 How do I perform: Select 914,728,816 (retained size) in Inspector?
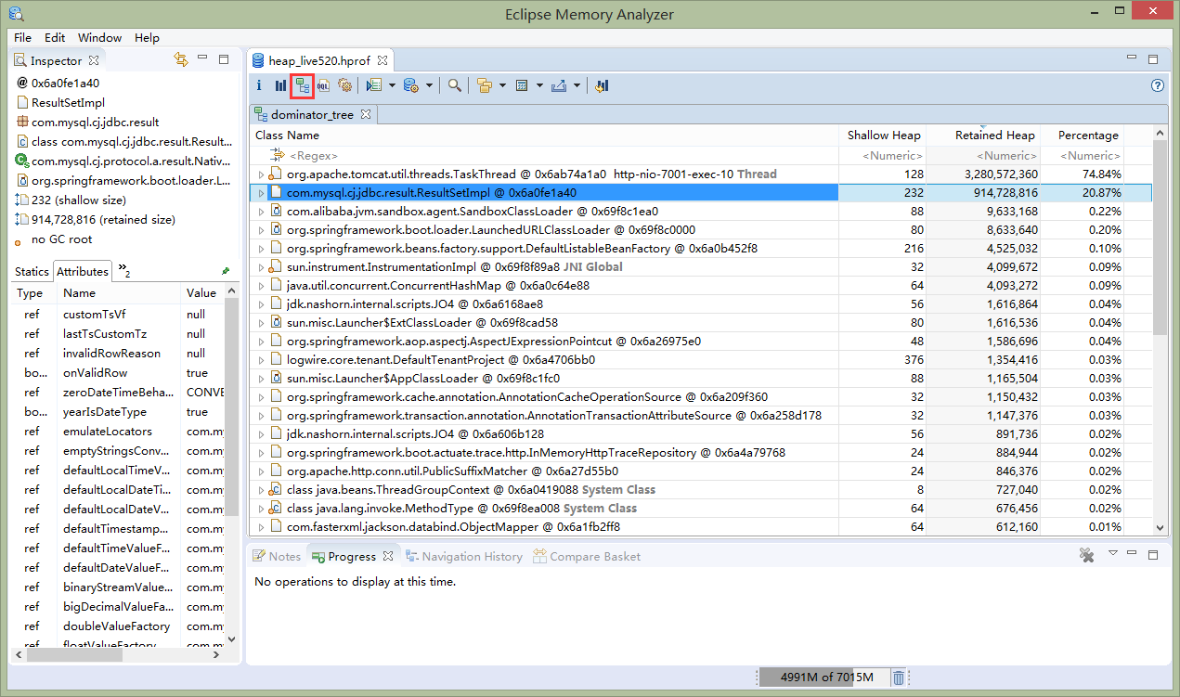(103, 220)
